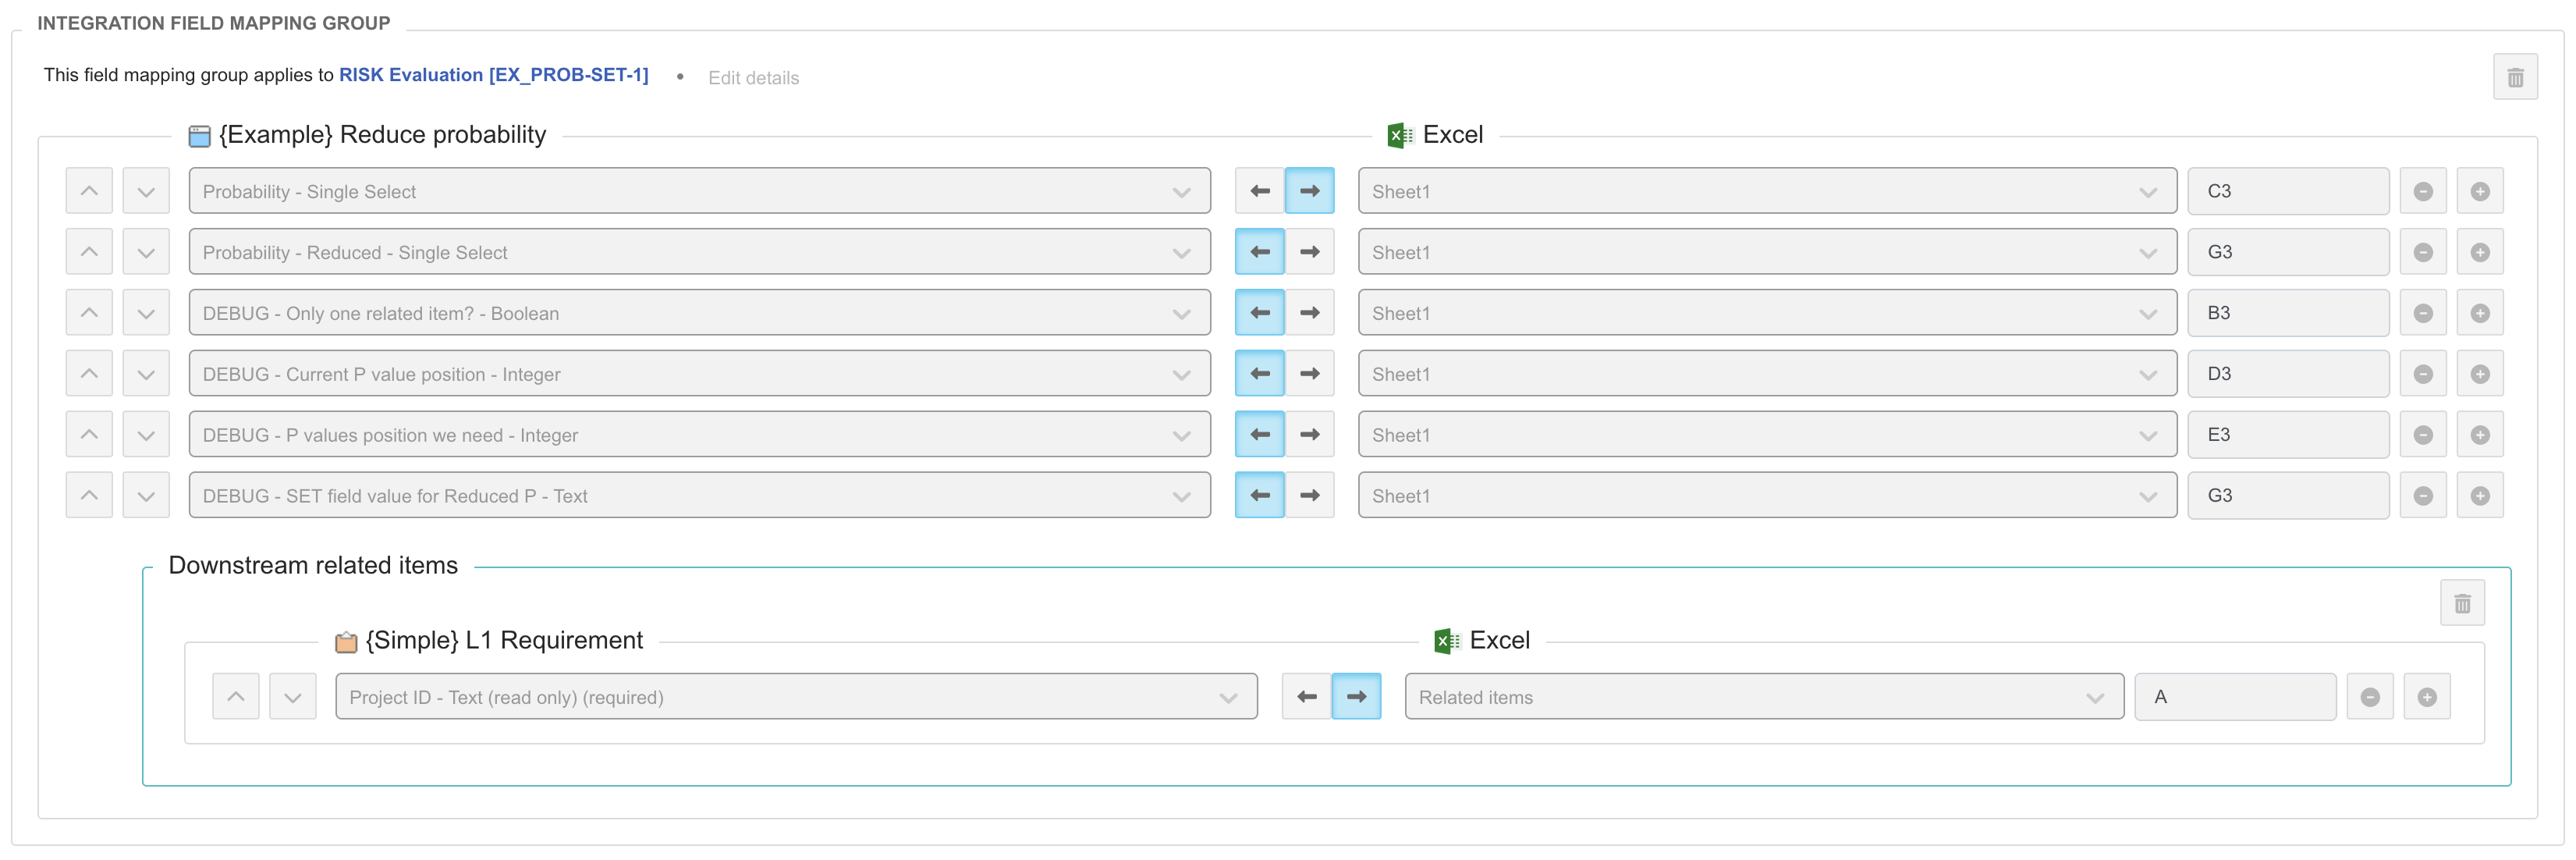
Task: Move Probability - Single Select row down
Action: [x=146, y=191]
